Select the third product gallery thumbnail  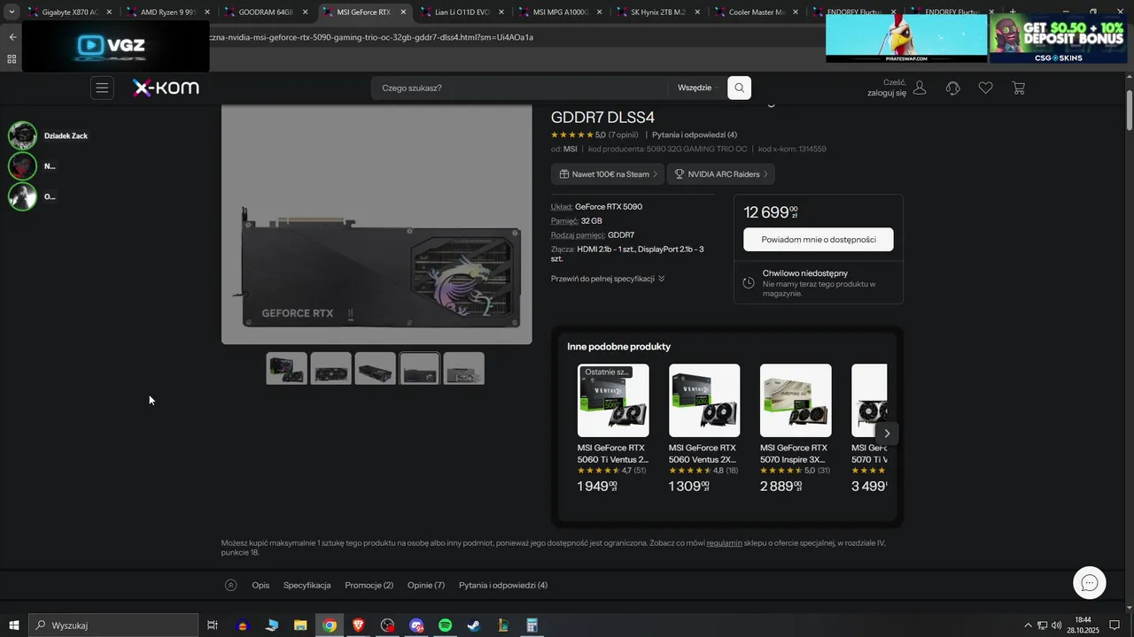click(376, 368)
